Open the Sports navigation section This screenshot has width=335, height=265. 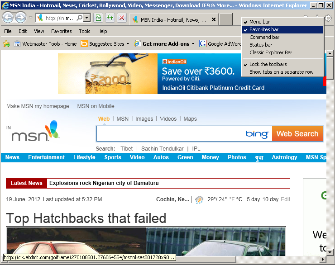coord(113,157)
